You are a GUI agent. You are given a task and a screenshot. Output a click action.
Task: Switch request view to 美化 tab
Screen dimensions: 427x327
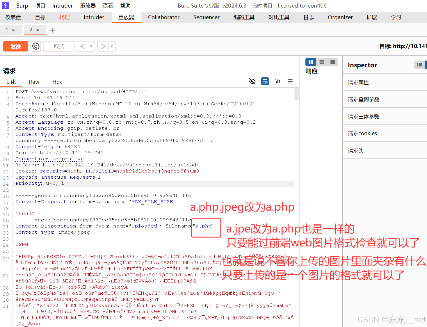pyautogui.click(x=10, y=82)
